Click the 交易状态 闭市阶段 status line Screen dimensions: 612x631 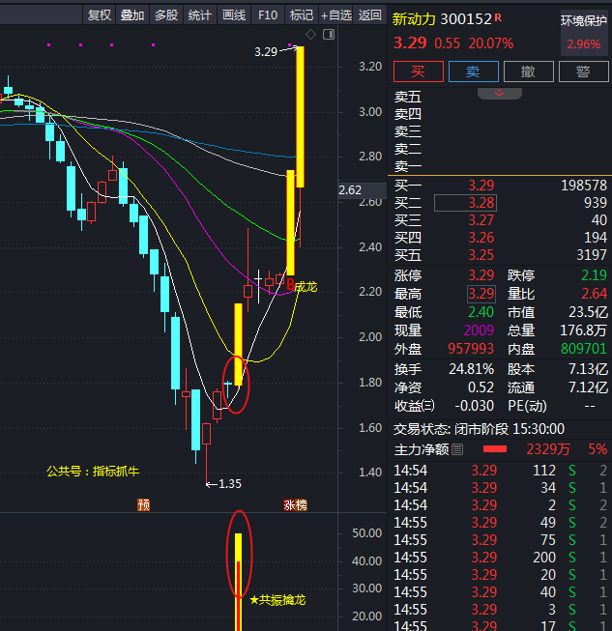[x=479, y=429]
